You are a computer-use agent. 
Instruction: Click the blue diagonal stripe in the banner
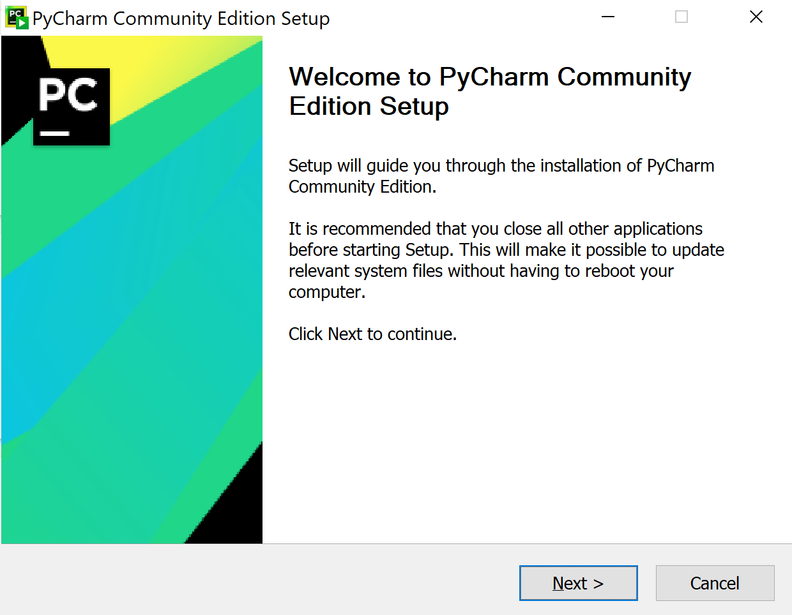tap(96, 306)
